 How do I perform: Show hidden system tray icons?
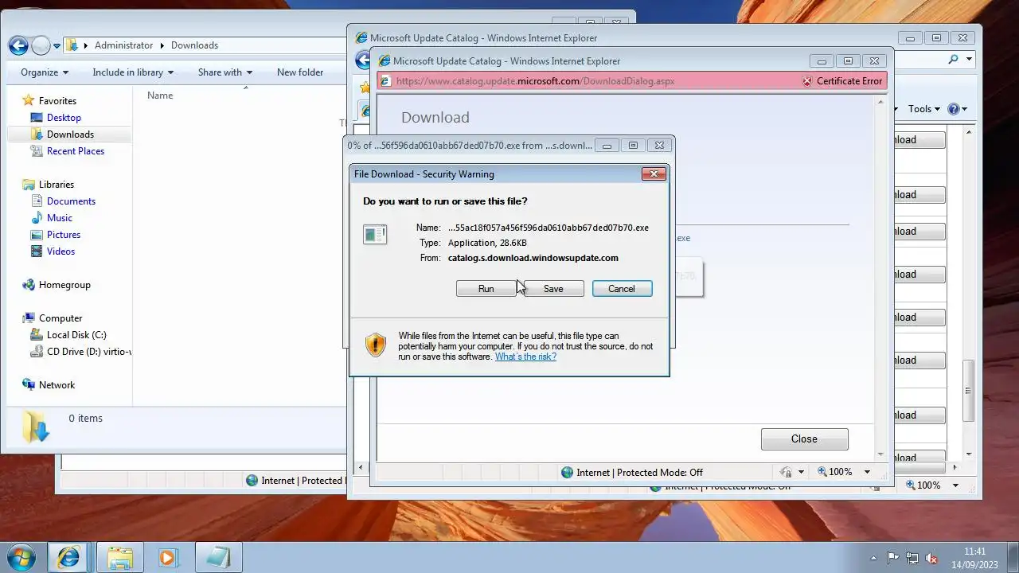(x=874, y=559)
